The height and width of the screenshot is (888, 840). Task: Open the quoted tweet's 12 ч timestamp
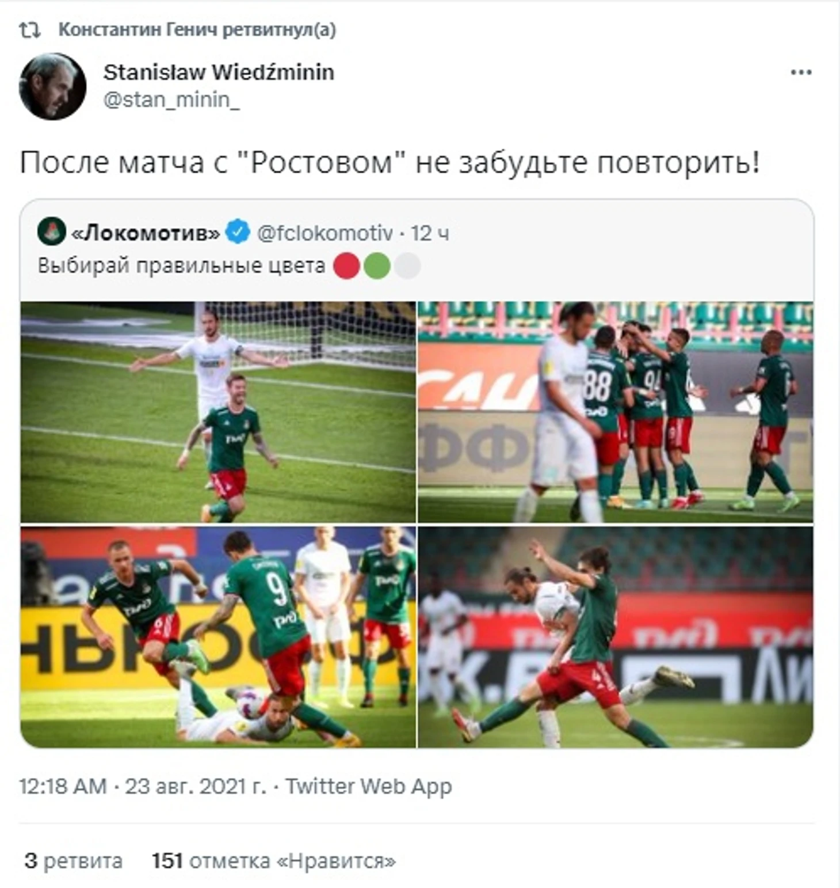coord(430,233)
